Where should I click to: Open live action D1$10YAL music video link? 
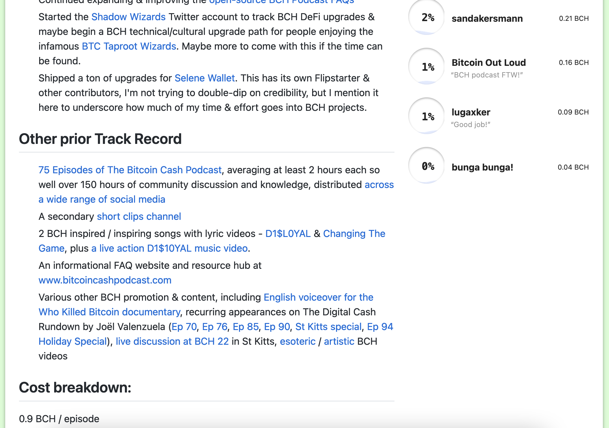(x=169, y=248)
